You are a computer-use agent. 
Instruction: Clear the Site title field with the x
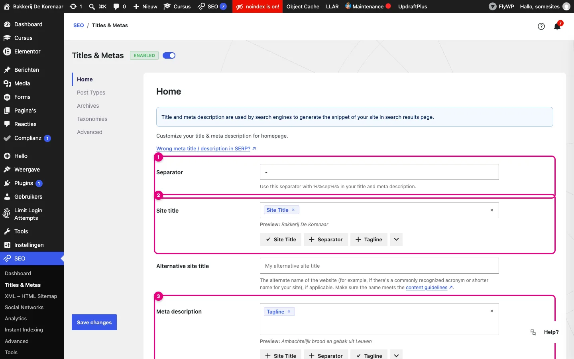492,210
